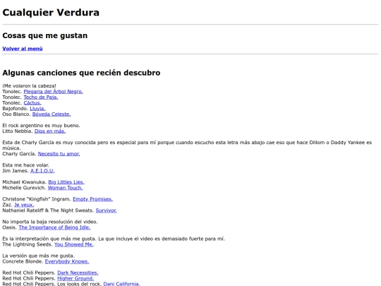This screenshot has height=286, width=381.
Task: Open the 'Techo de Paja' link
Action: (41, 97)
